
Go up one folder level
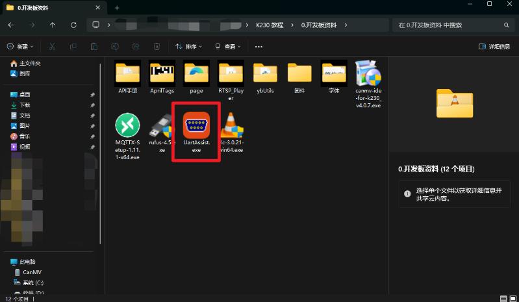coord(53,25)
